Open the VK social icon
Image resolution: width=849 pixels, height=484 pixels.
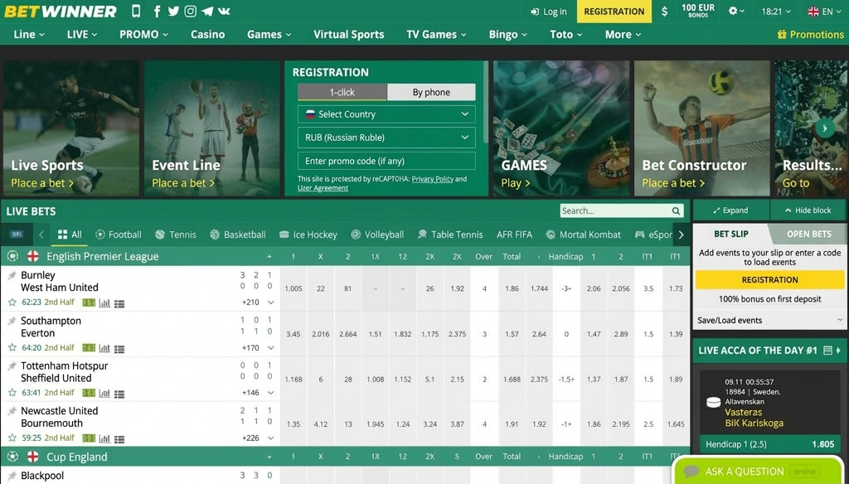(224, 12)
